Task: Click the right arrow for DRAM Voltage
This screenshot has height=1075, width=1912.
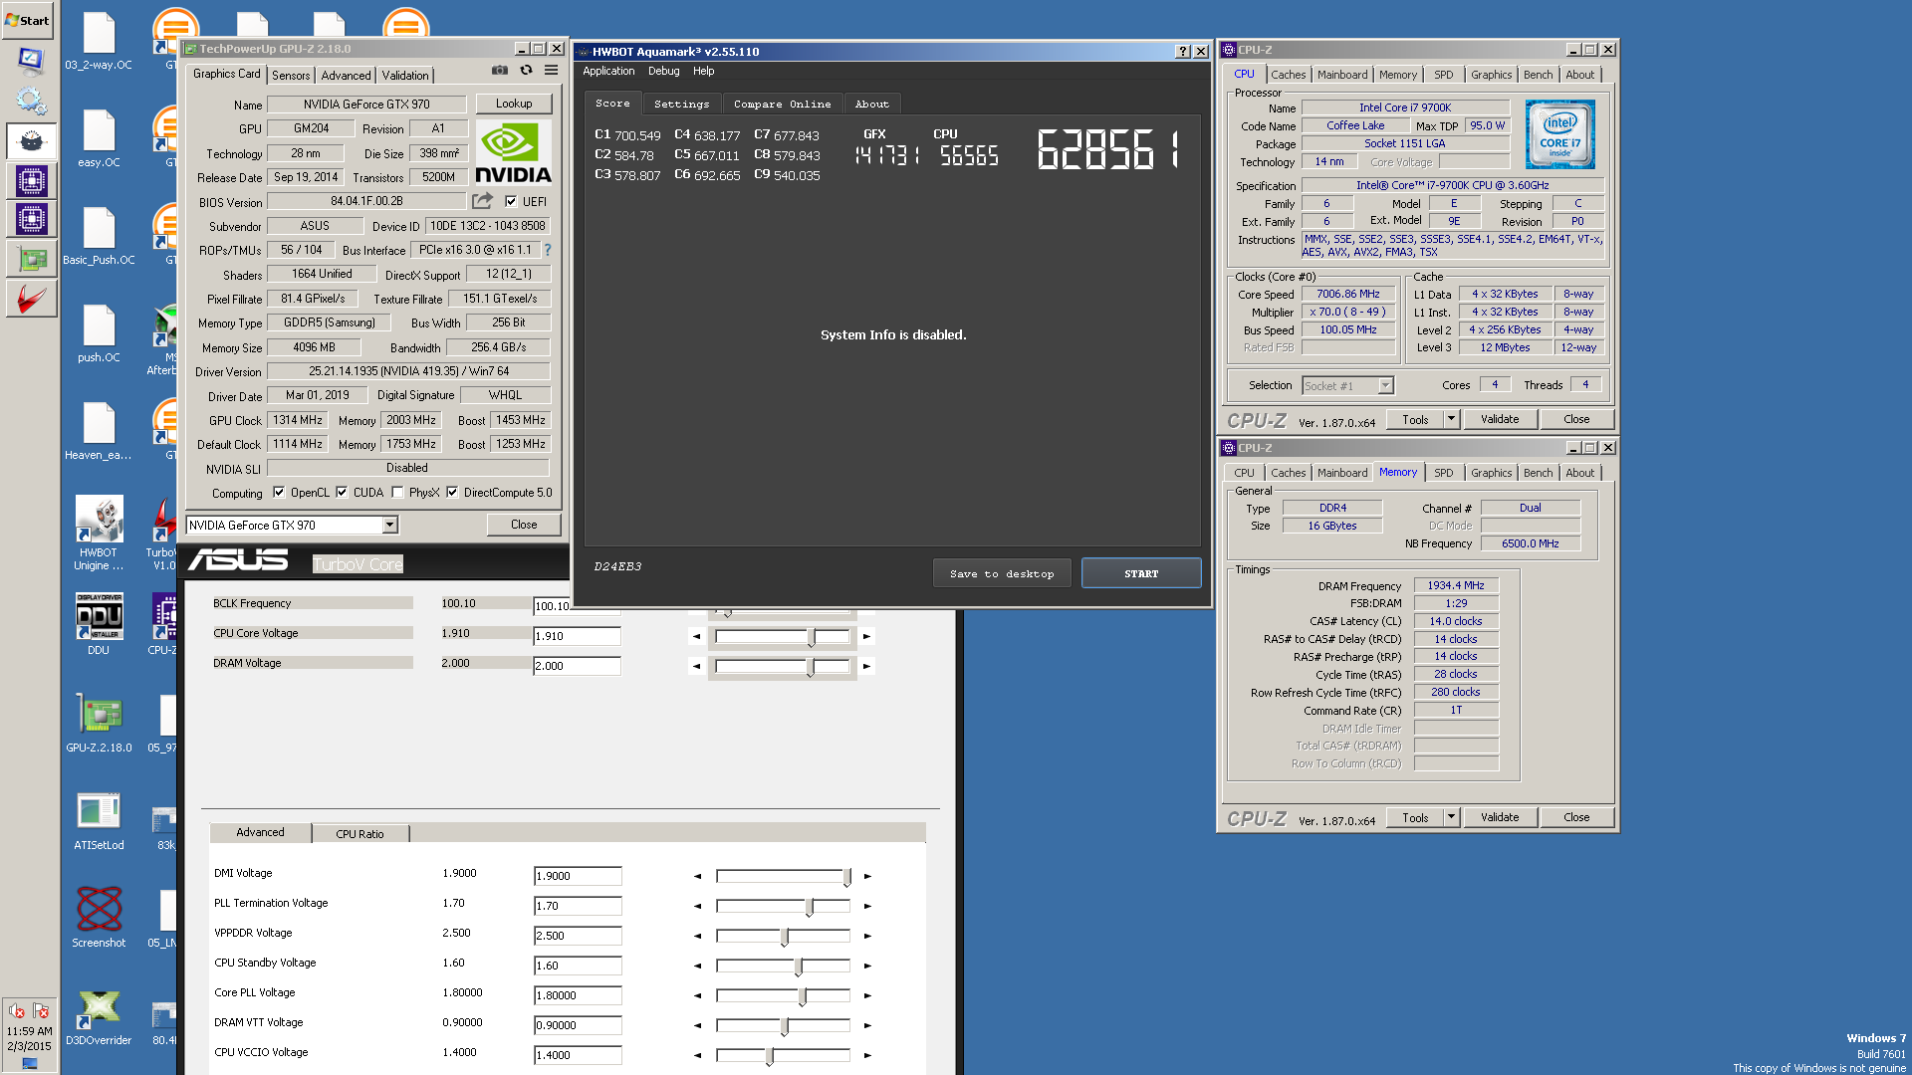Action: point(866,666)
